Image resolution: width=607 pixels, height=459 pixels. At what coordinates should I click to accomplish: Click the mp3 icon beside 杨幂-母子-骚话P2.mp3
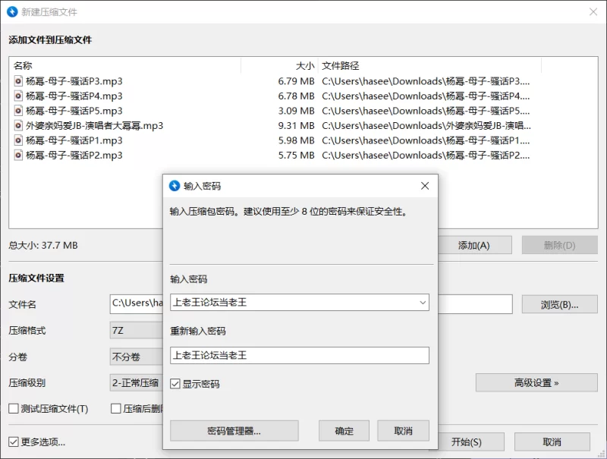[x=17, y=156]
